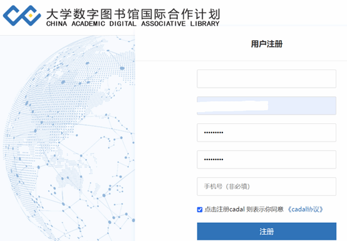
Task: Click the second masked confirm-password field
Action: pyautogui.click(x=267, y=160)
